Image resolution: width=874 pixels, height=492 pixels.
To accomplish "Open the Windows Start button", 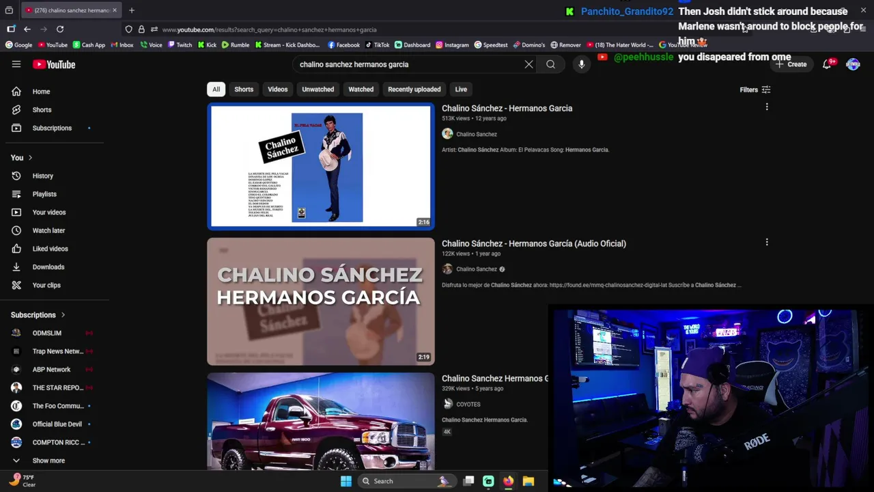I will coord(346,481).
